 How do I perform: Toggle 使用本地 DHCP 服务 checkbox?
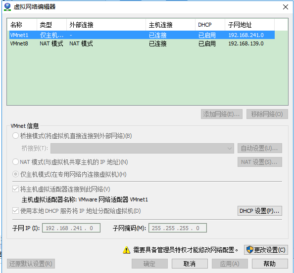point(15,211)
